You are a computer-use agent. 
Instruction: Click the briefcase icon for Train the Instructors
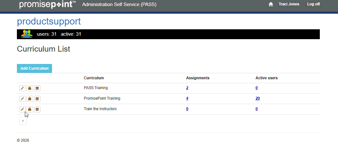pos(30,109)
